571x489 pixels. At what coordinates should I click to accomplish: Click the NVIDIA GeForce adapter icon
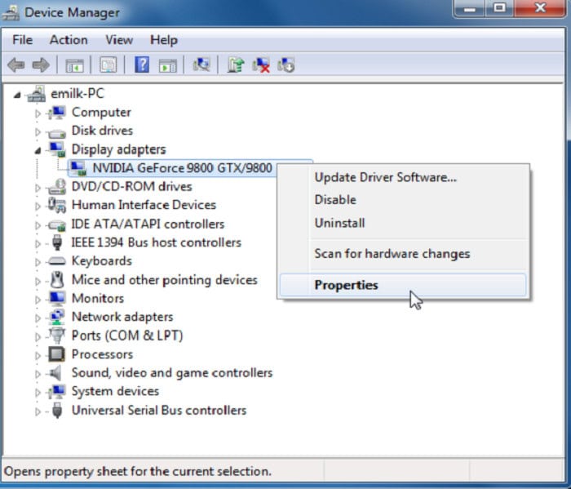coord(78,168)
